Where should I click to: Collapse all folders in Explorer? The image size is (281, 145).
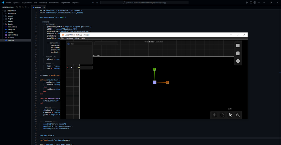pyautogui.click(x=26, y=7)
